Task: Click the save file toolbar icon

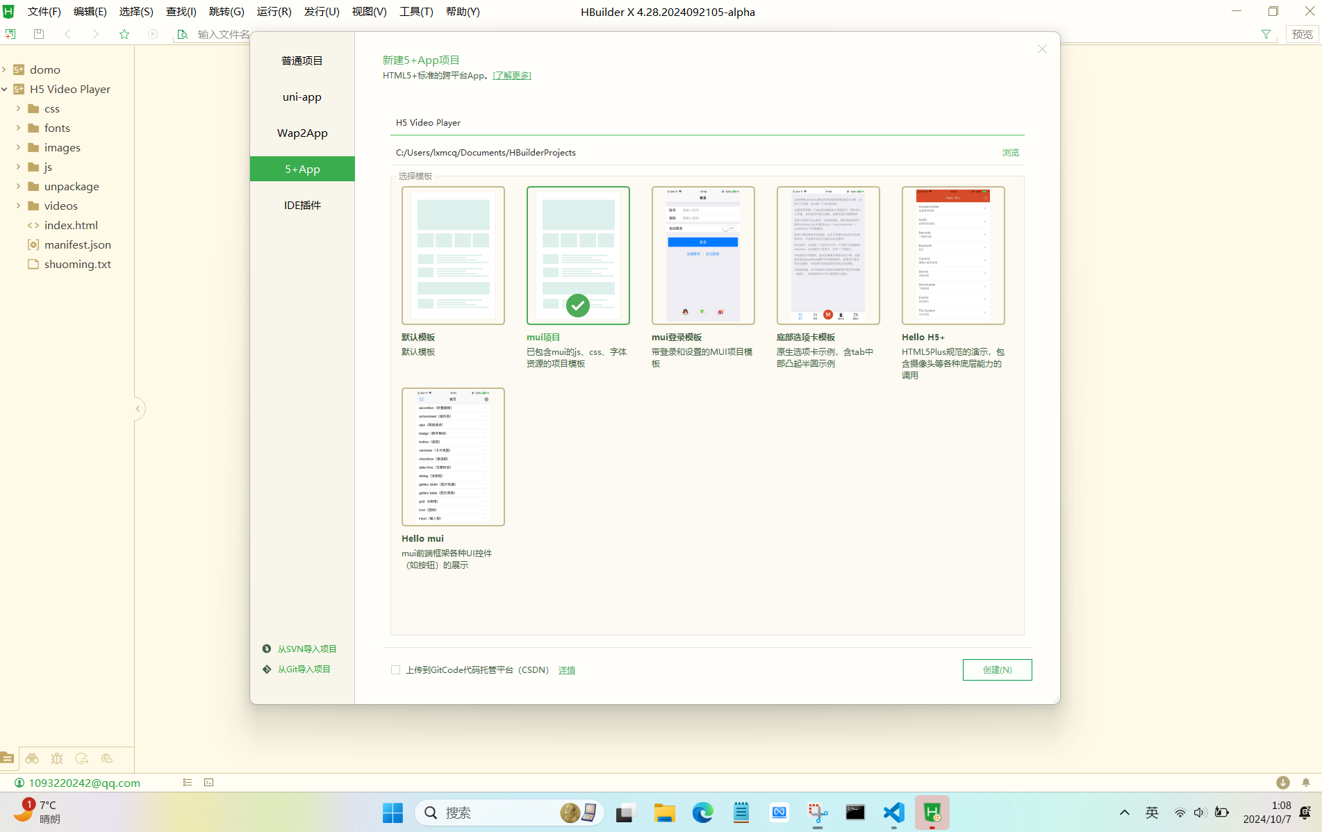Action: tap(39, 34)
